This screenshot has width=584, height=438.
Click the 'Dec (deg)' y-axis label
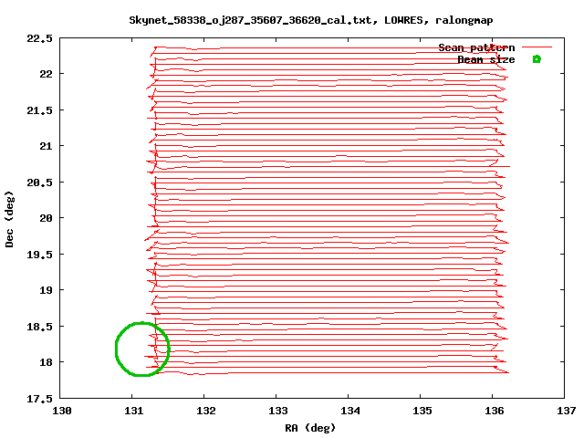point(9,219)
